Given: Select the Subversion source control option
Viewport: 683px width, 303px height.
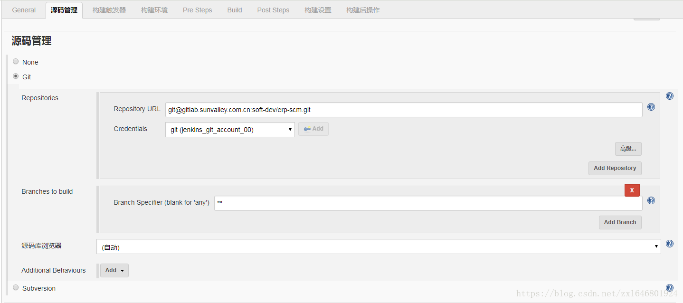Looking at the screenshot, I should (16, 287).
